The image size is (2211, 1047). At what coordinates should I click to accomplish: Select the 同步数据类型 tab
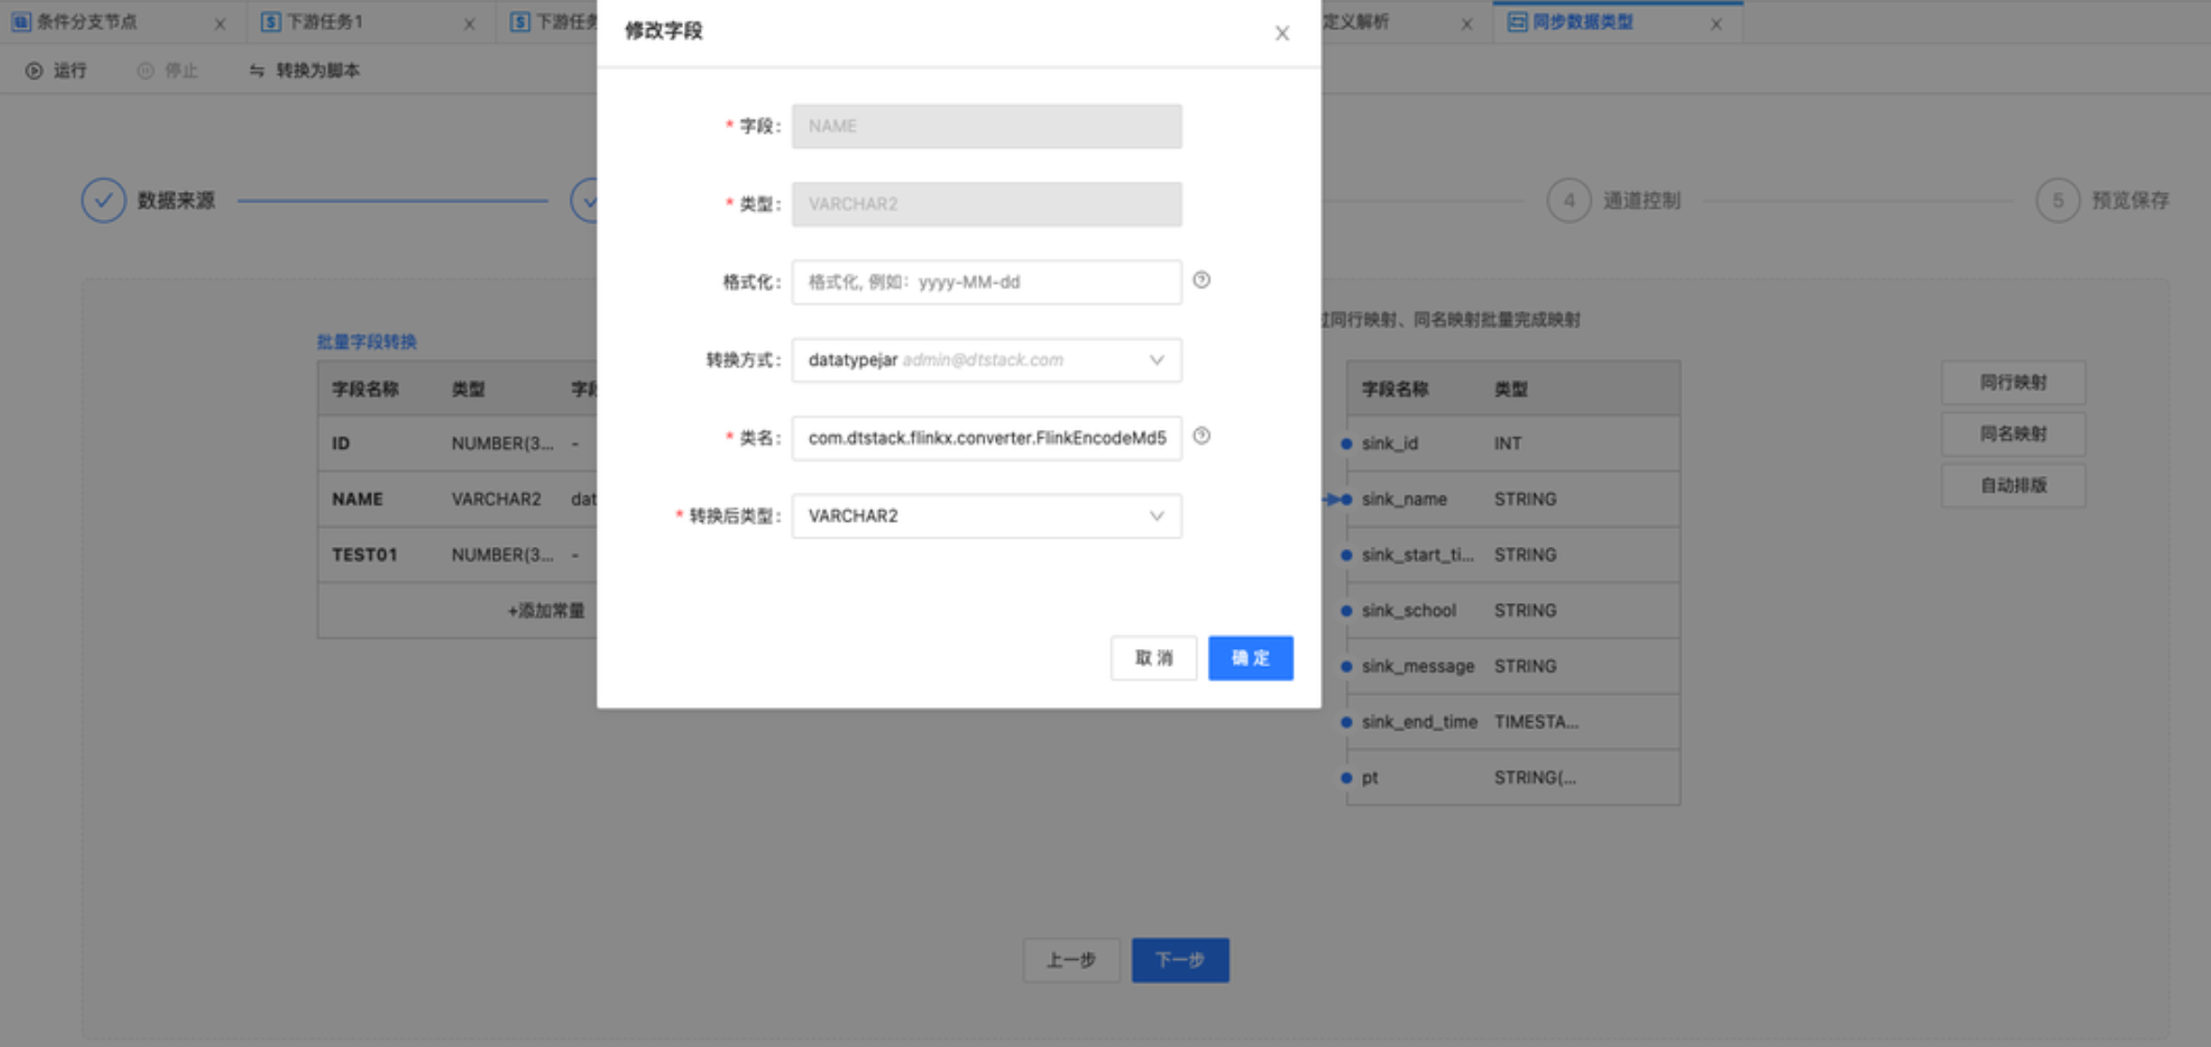(x=1582, y=22)
